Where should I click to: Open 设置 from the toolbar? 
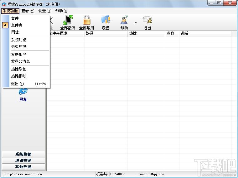[106, 22]
